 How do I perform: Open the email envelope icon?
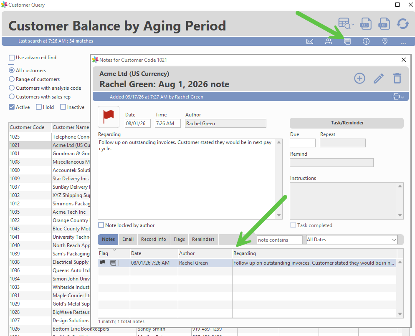(x=310, y=41)
